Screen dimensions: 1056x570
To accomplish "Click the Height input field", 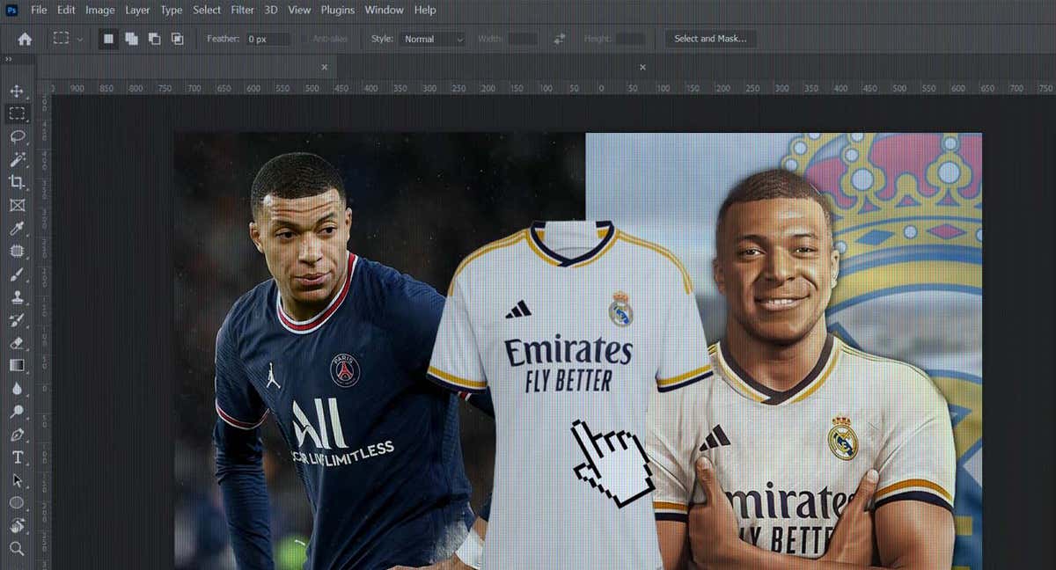I will 630,39.
